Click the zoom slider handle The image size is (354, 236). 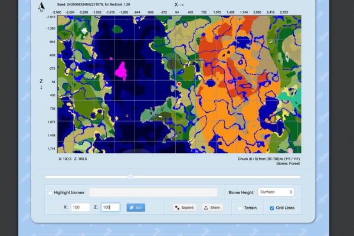(x=130, y=176)
